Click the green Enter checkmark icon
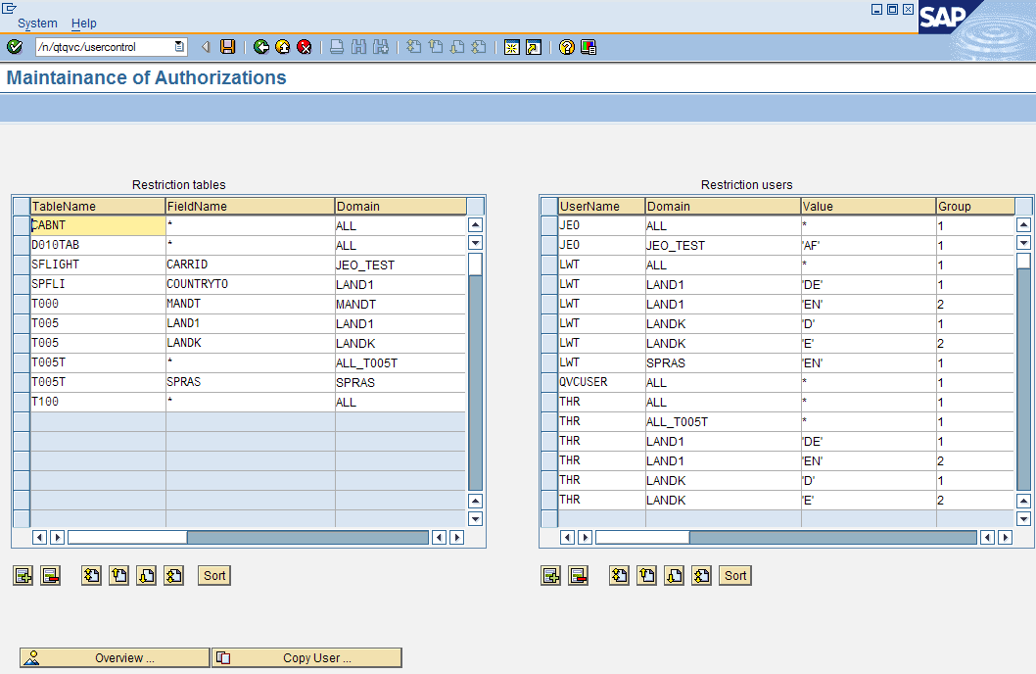Screen dimensions: 1036x674 click(x=14, y=46)
